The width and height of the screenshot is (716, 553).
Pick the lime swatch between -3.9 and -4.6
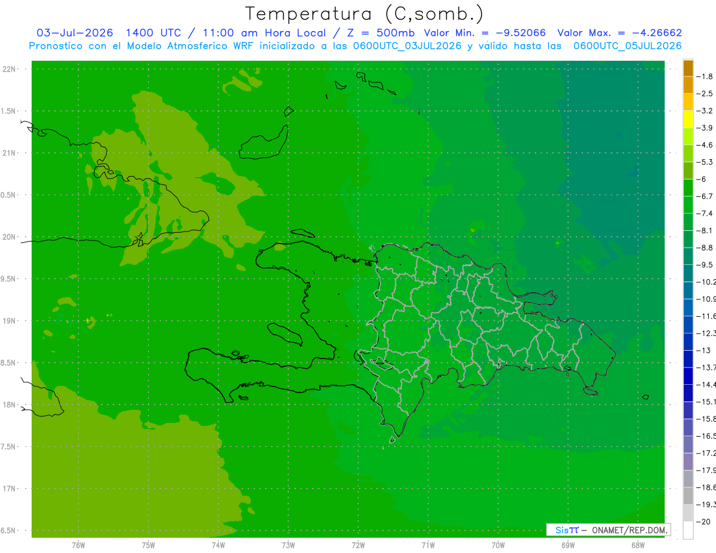click(x=688, y=136)
